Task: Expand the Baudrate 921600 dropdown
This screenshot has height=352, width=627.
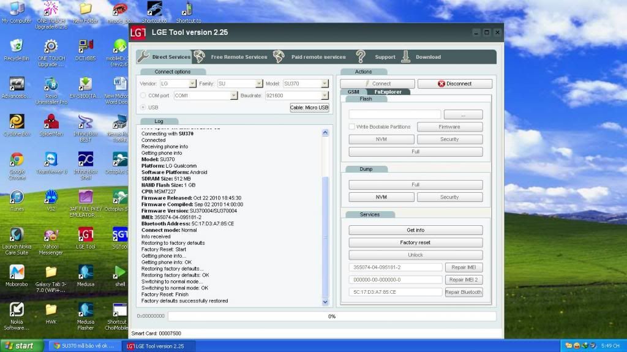Action: point(325,95)
